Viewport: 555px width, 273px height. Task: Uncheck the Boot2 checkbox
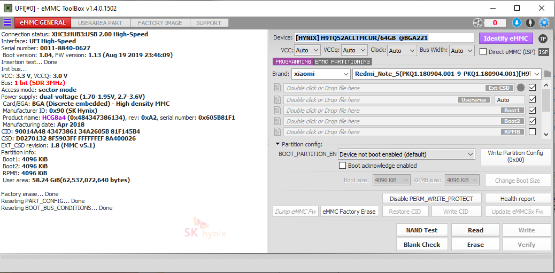tap(532, 121)
